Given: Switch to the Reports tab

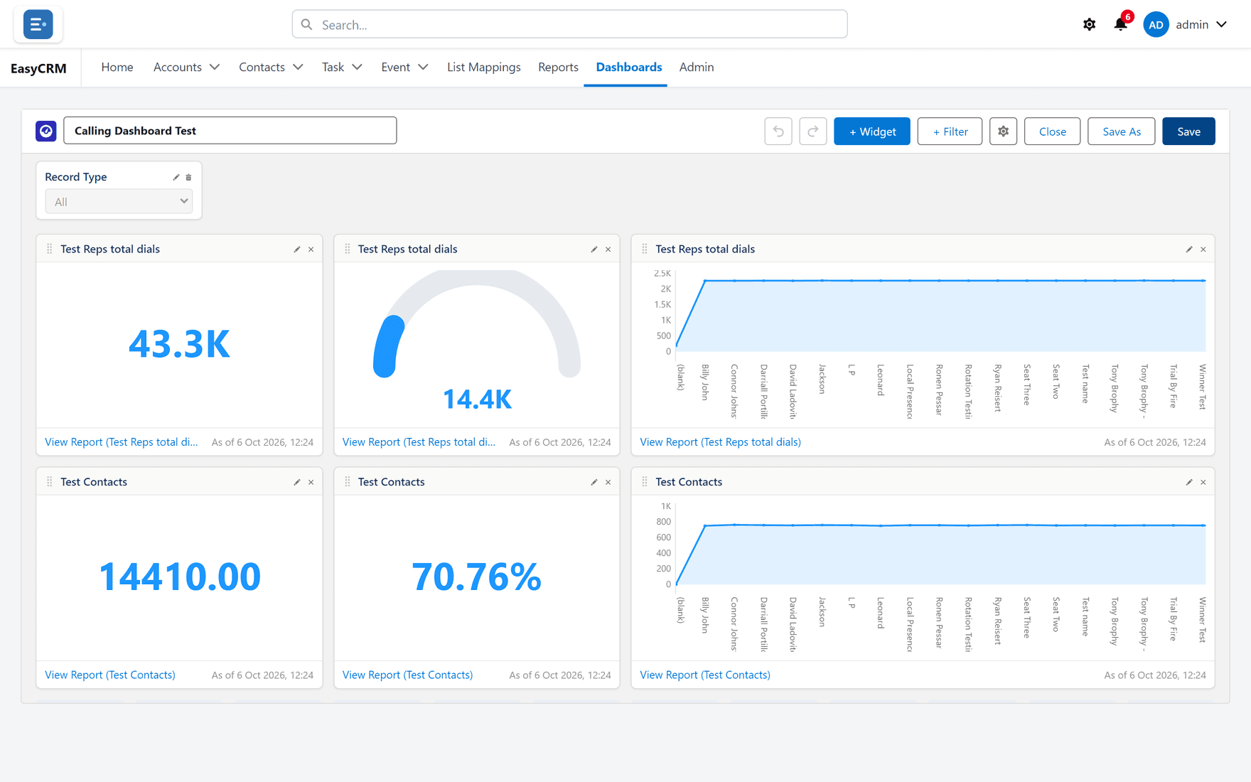Looking at the screenshot, I should [x=558, y=67].
